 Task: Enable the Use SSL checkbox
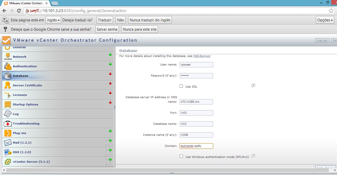(181, 86)
